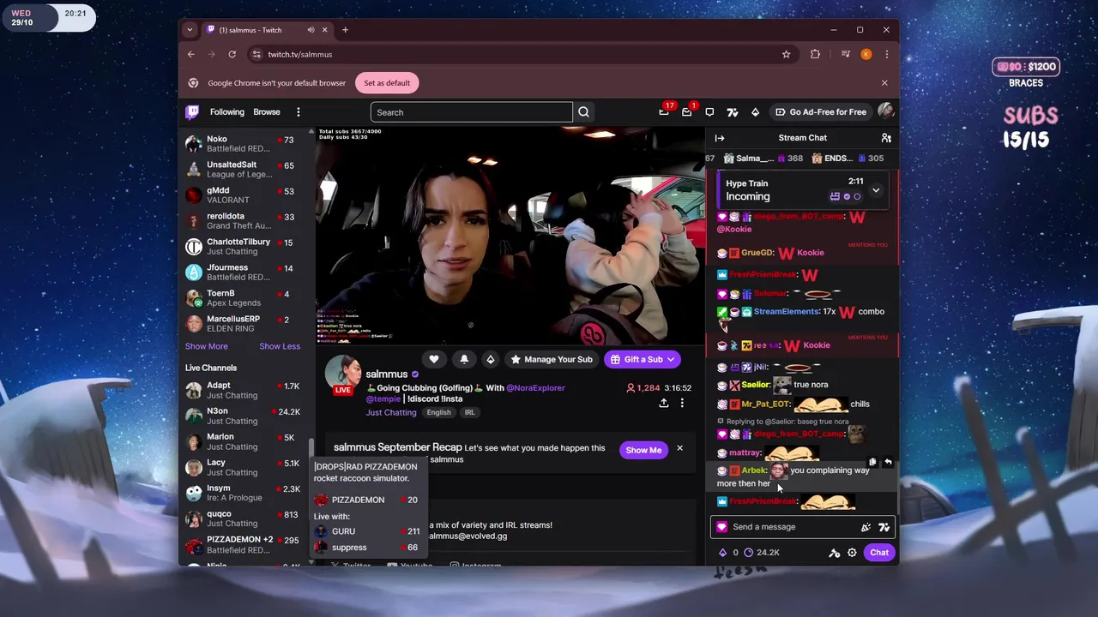Click Show Less in followed channels
The image size is (1098, 617).
(x=280, y=346)
